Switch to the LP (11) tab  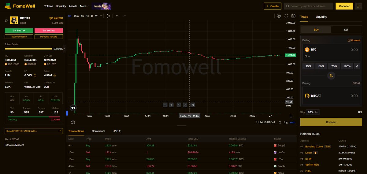point(117,131)
